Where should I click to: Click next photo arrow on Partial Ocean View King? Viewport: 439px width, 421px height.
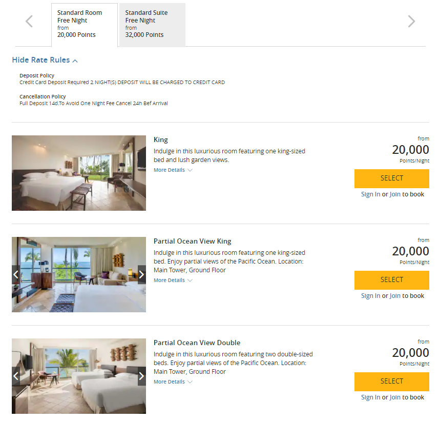click(141, 274)
